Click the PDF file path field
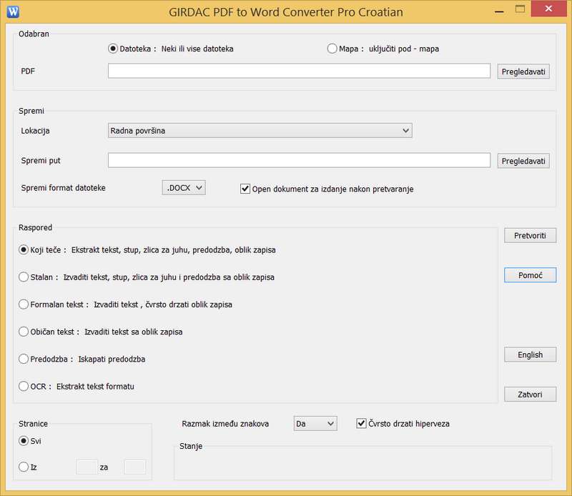 coord(299,71)
